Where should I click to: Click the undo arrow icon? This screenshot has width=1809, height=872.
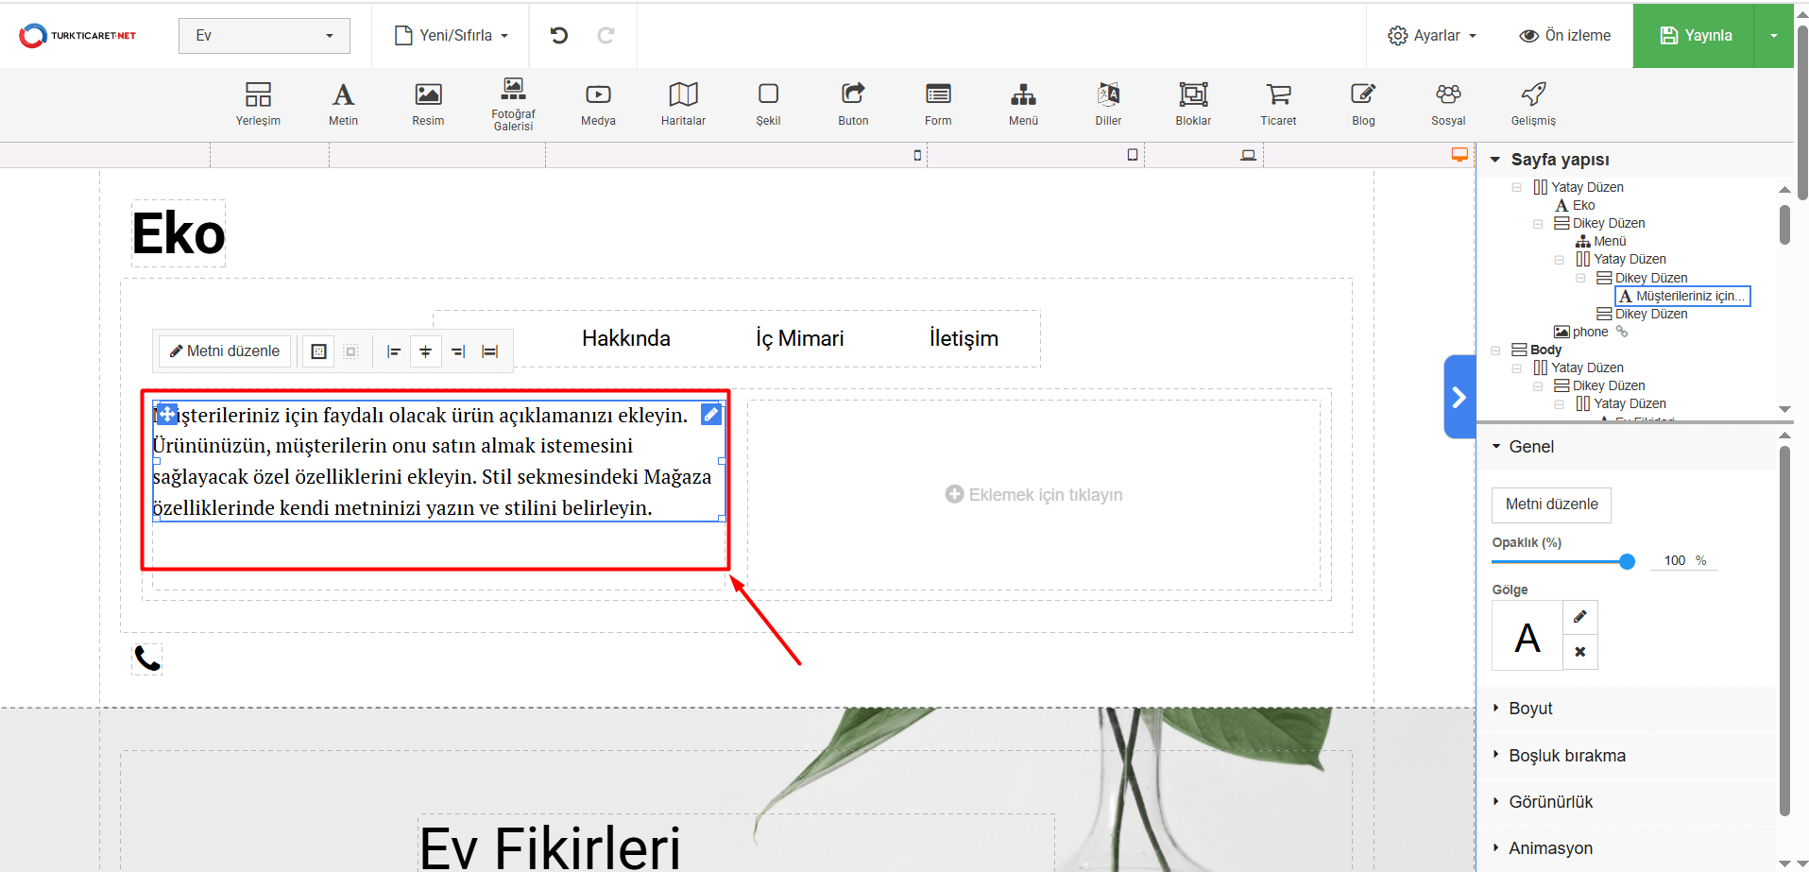(559, 36)
